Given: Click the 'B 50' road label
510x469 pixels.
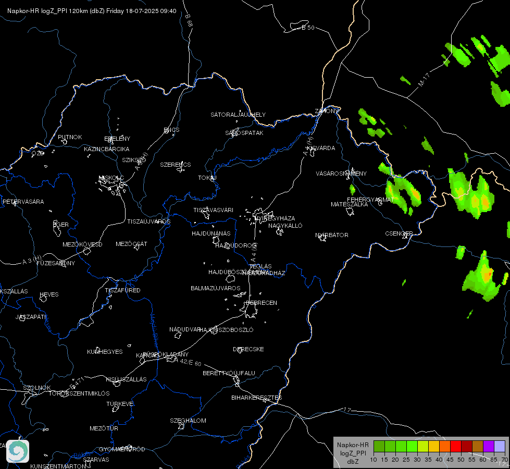Looking at the screenshot, I should (x=308, y=28).
